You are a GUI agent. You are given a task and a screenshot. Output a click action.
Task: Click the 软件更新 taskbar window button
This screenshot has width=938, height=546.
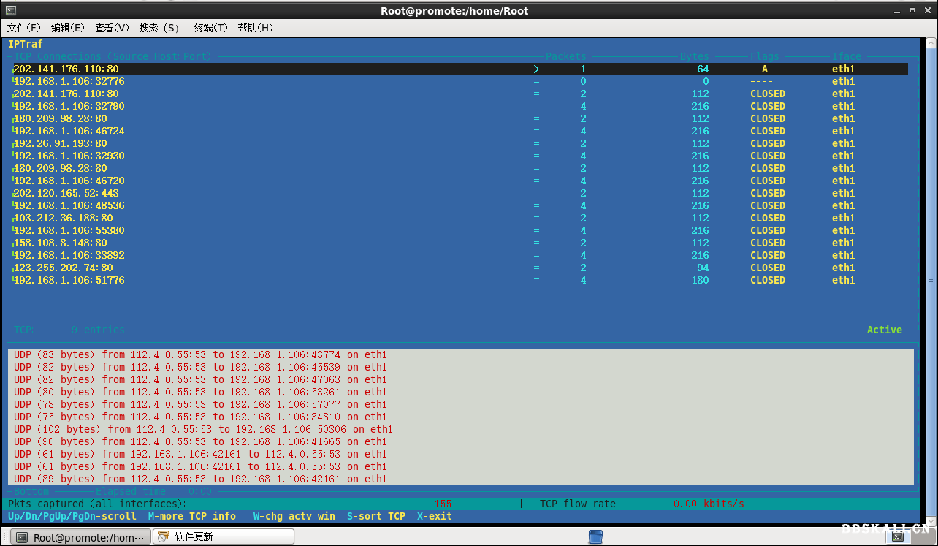(224, 537)
